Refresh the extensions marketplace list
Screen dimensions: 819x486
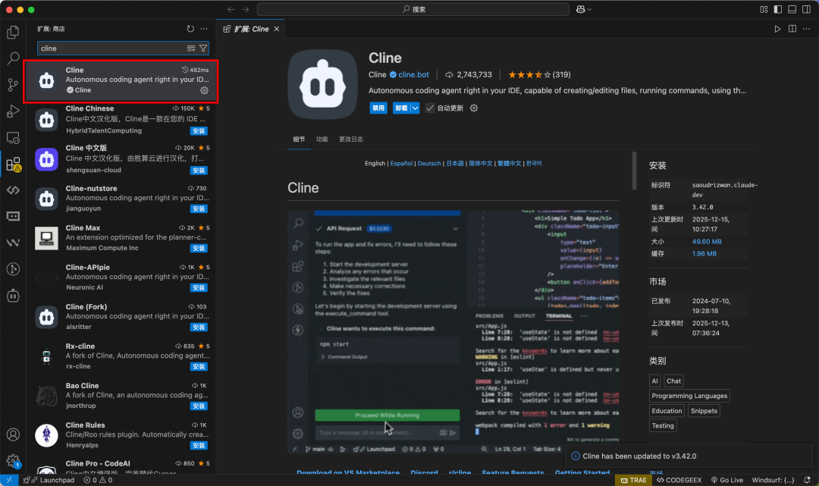pyautogui.click(x=190, y=29)
